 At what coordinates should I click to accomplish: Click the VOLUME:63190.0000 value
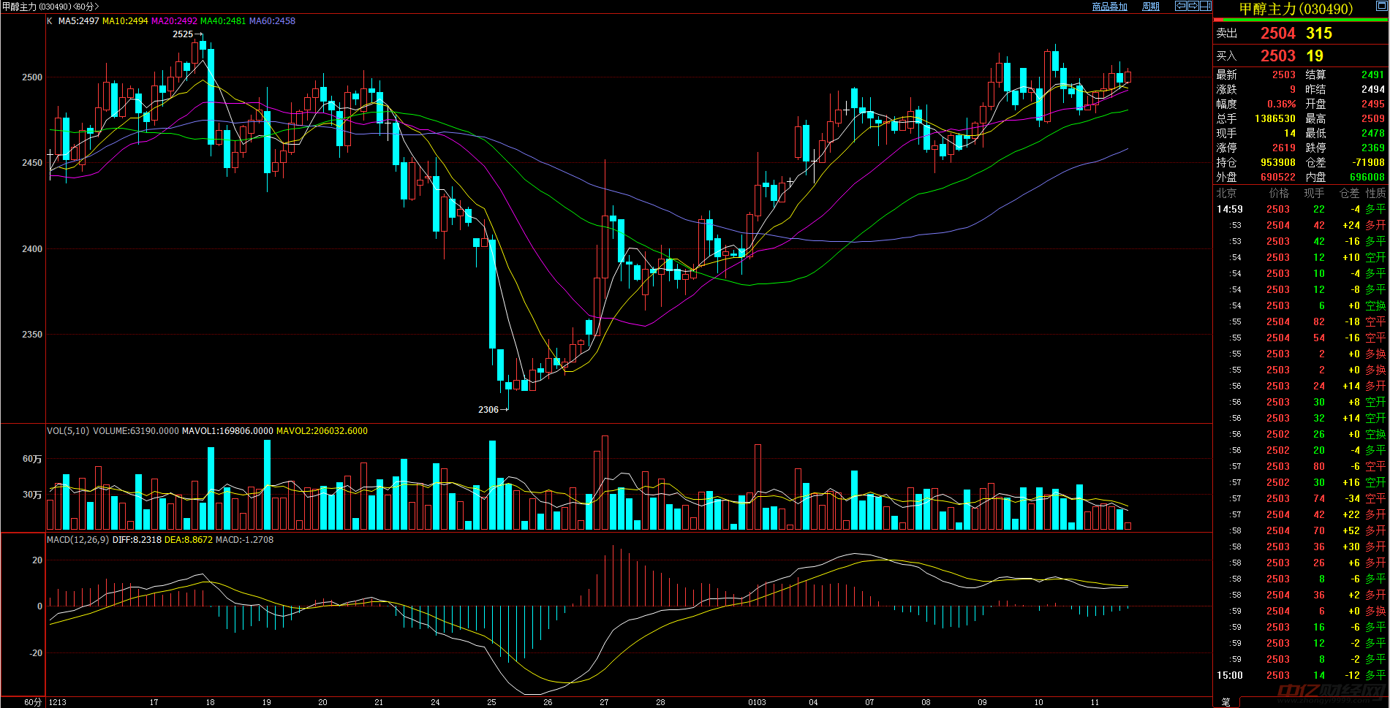(x=135, y=431)
